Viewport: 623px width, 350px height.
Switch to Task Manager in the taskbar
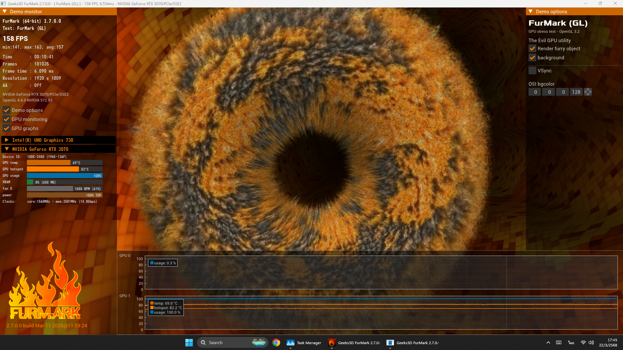(x=304, y=343)
